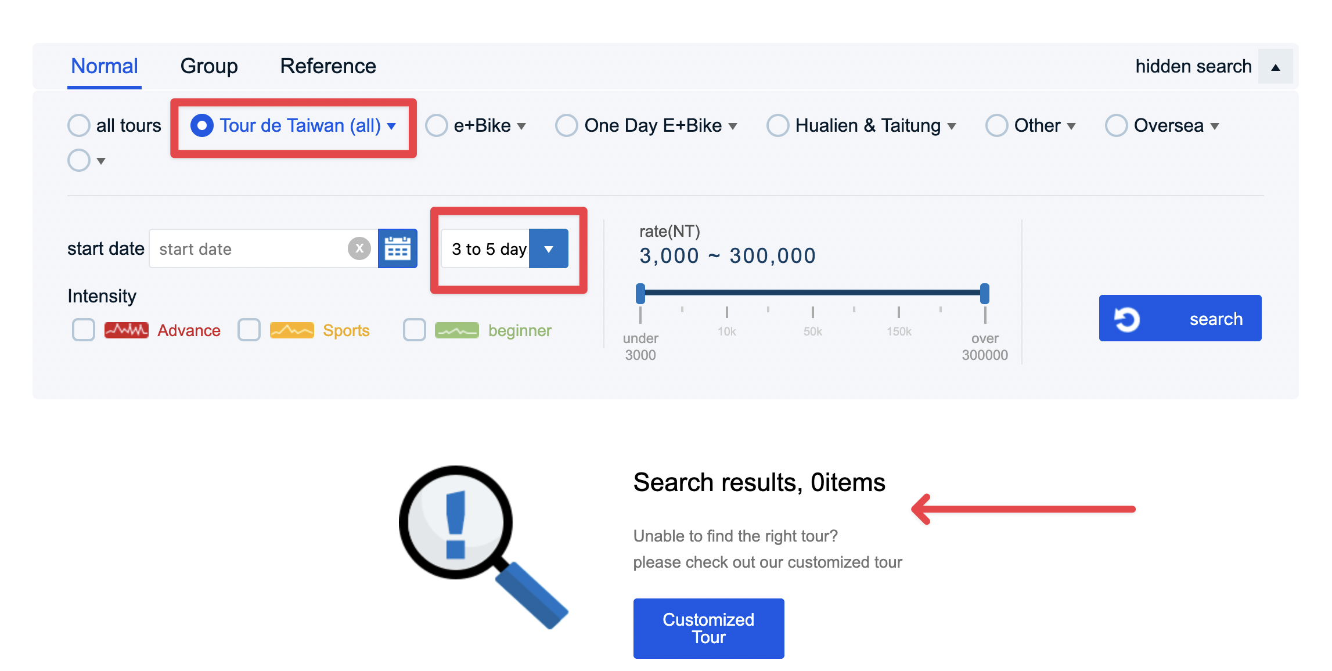Click the blue search button
Viewport: 1332px width, 671px height.
pyautogui.click(x=1215, y=318)
